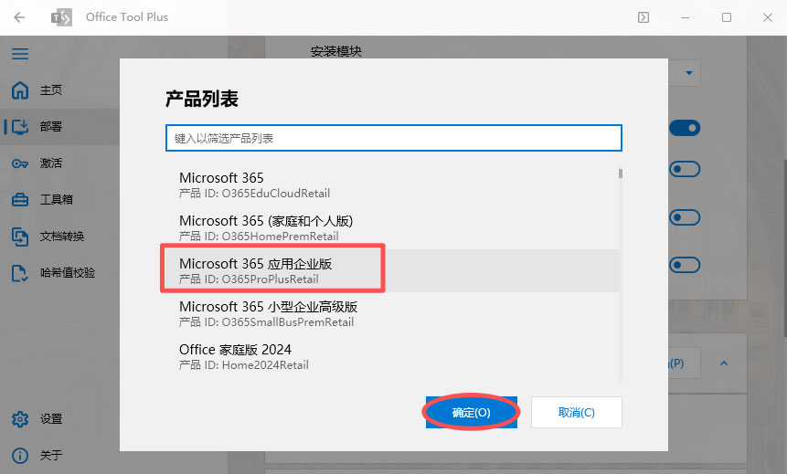
Task: Click the back arrow in title bar
Action: (19, 17)
